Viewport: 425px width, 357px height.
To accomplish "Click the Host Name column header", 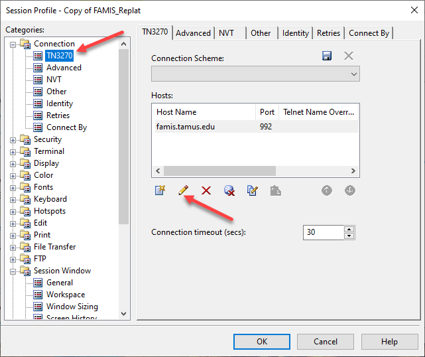I will (205, 112).
